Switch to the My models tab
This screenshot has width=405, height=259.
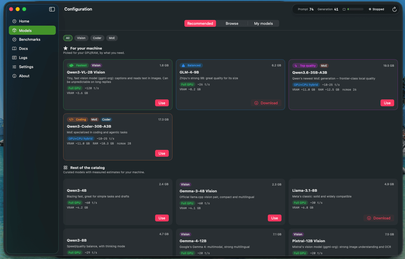tap(264, 23)
